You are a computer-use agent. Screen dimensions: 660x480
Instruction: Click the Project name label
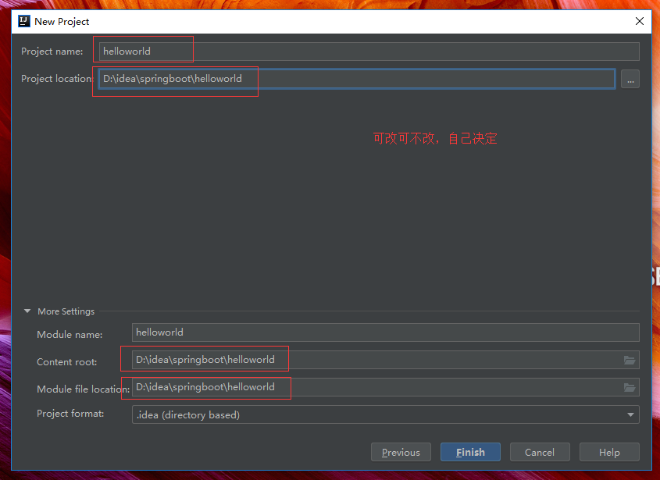(x=52, y=52)
